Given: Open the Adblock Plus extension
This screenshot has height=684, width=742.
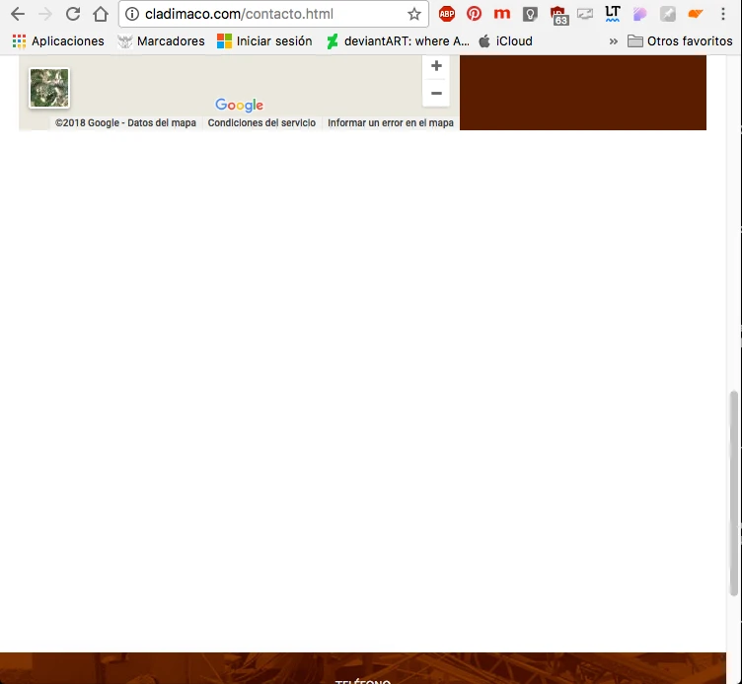Looking at the screenshot, I should (x=447, y=14).
